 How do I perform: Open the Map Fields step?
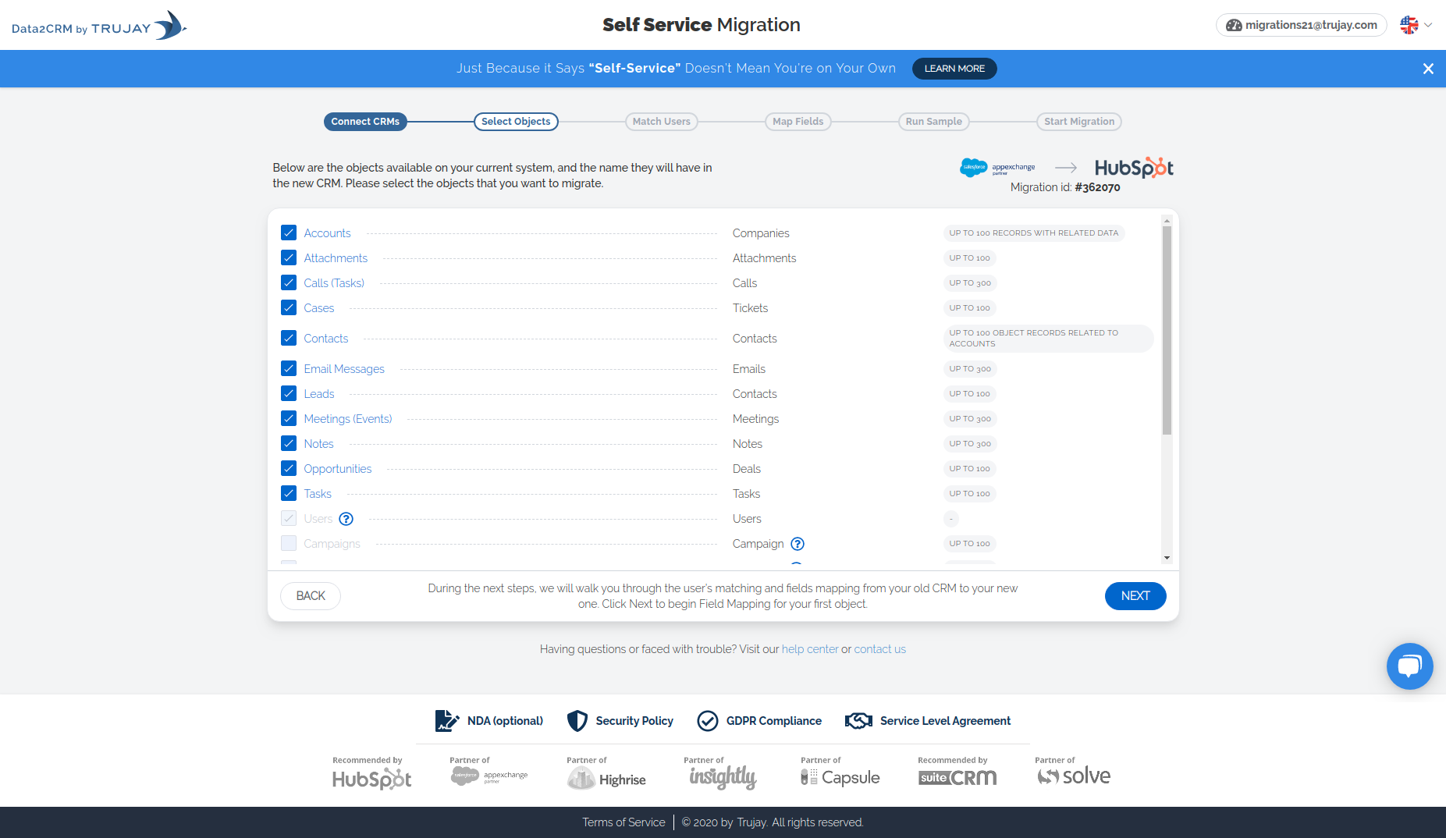[798, 122]
